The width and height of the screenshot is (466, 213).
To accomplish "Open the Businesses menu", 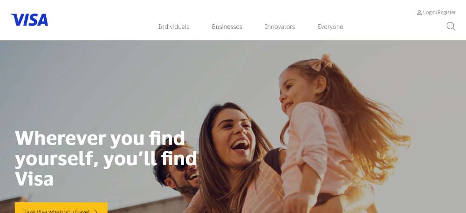I will (227, 27).
